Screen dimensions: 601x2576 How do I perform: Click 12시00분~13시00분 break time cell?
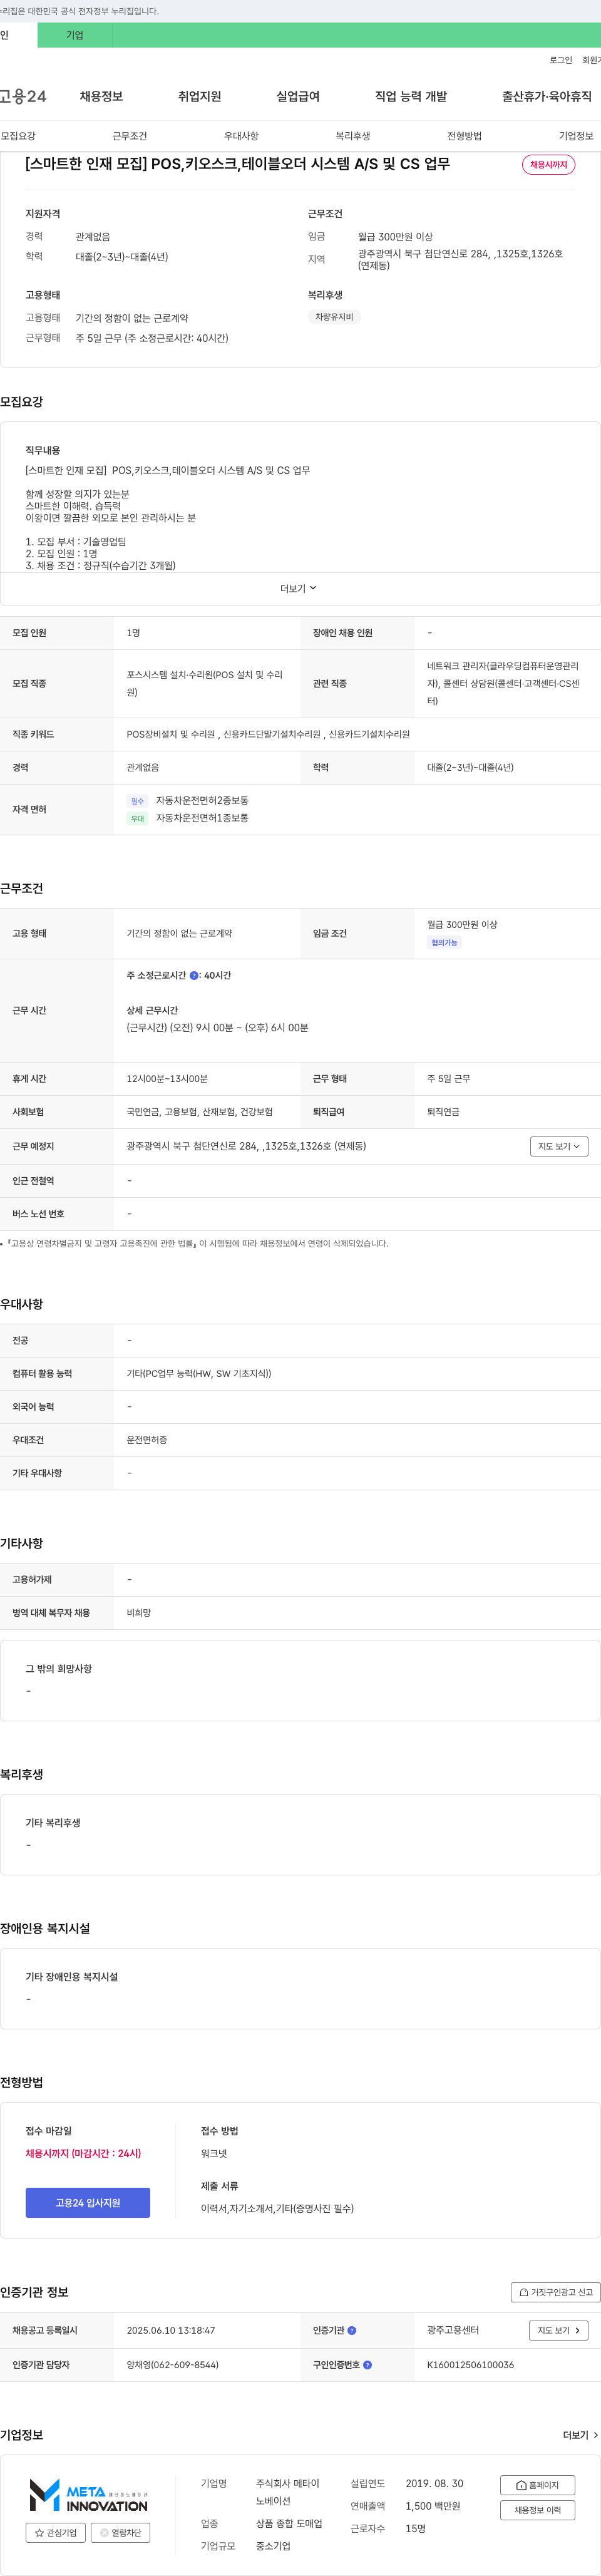[167, 1079]
